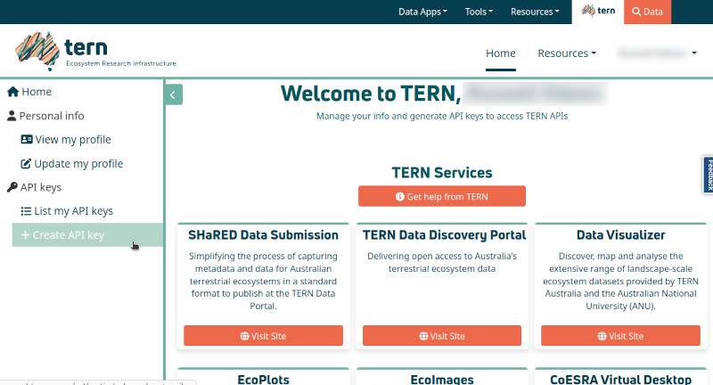
Task: Click the TERN Australia logo in header
Action: point(95,51)
